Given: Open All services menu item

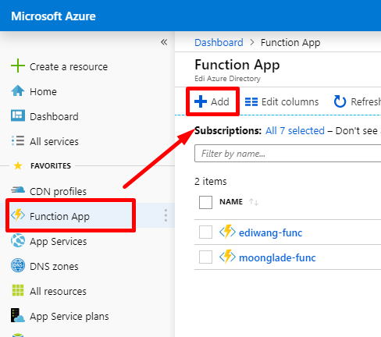Looking at the screenshot, I should click(x=54, y=142).
